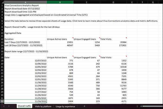
Task: Select row 32 header
Action: pyautogui.click(x=2, y=101)
